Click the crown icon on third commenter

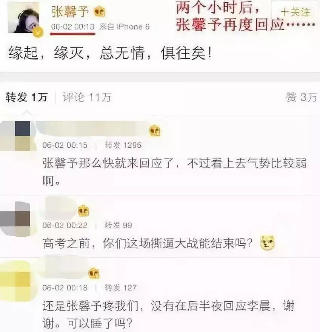click(94, 273)
